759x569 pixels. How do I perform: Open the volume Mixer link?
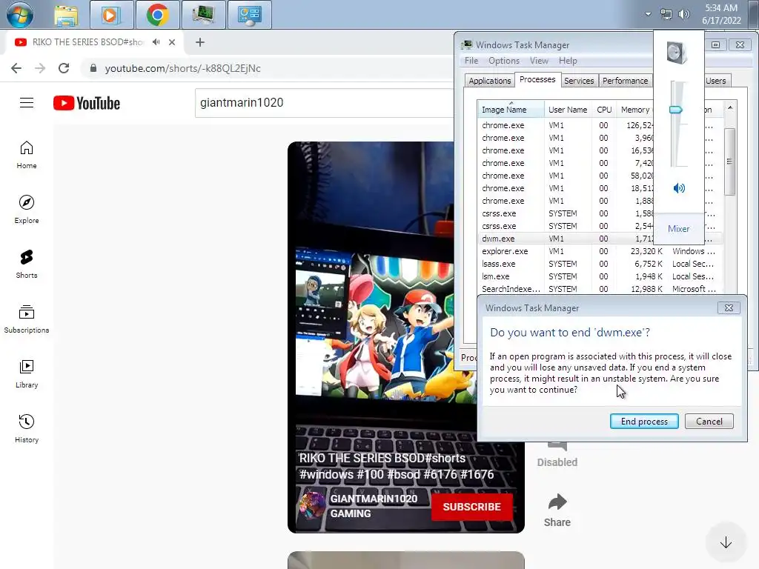click(678, 229)
